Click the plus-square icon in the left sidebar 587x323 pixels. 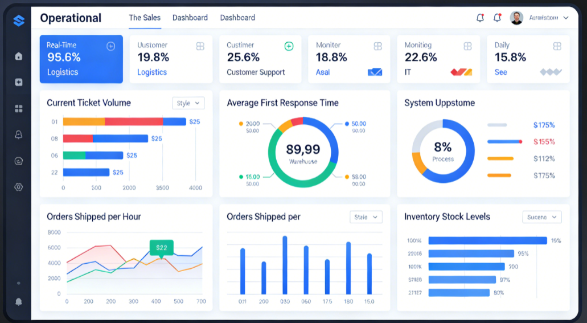click(x=19, y=82)
